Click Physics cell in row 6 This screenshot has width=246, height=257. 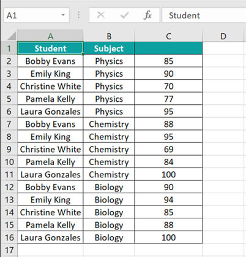(109, 112)
